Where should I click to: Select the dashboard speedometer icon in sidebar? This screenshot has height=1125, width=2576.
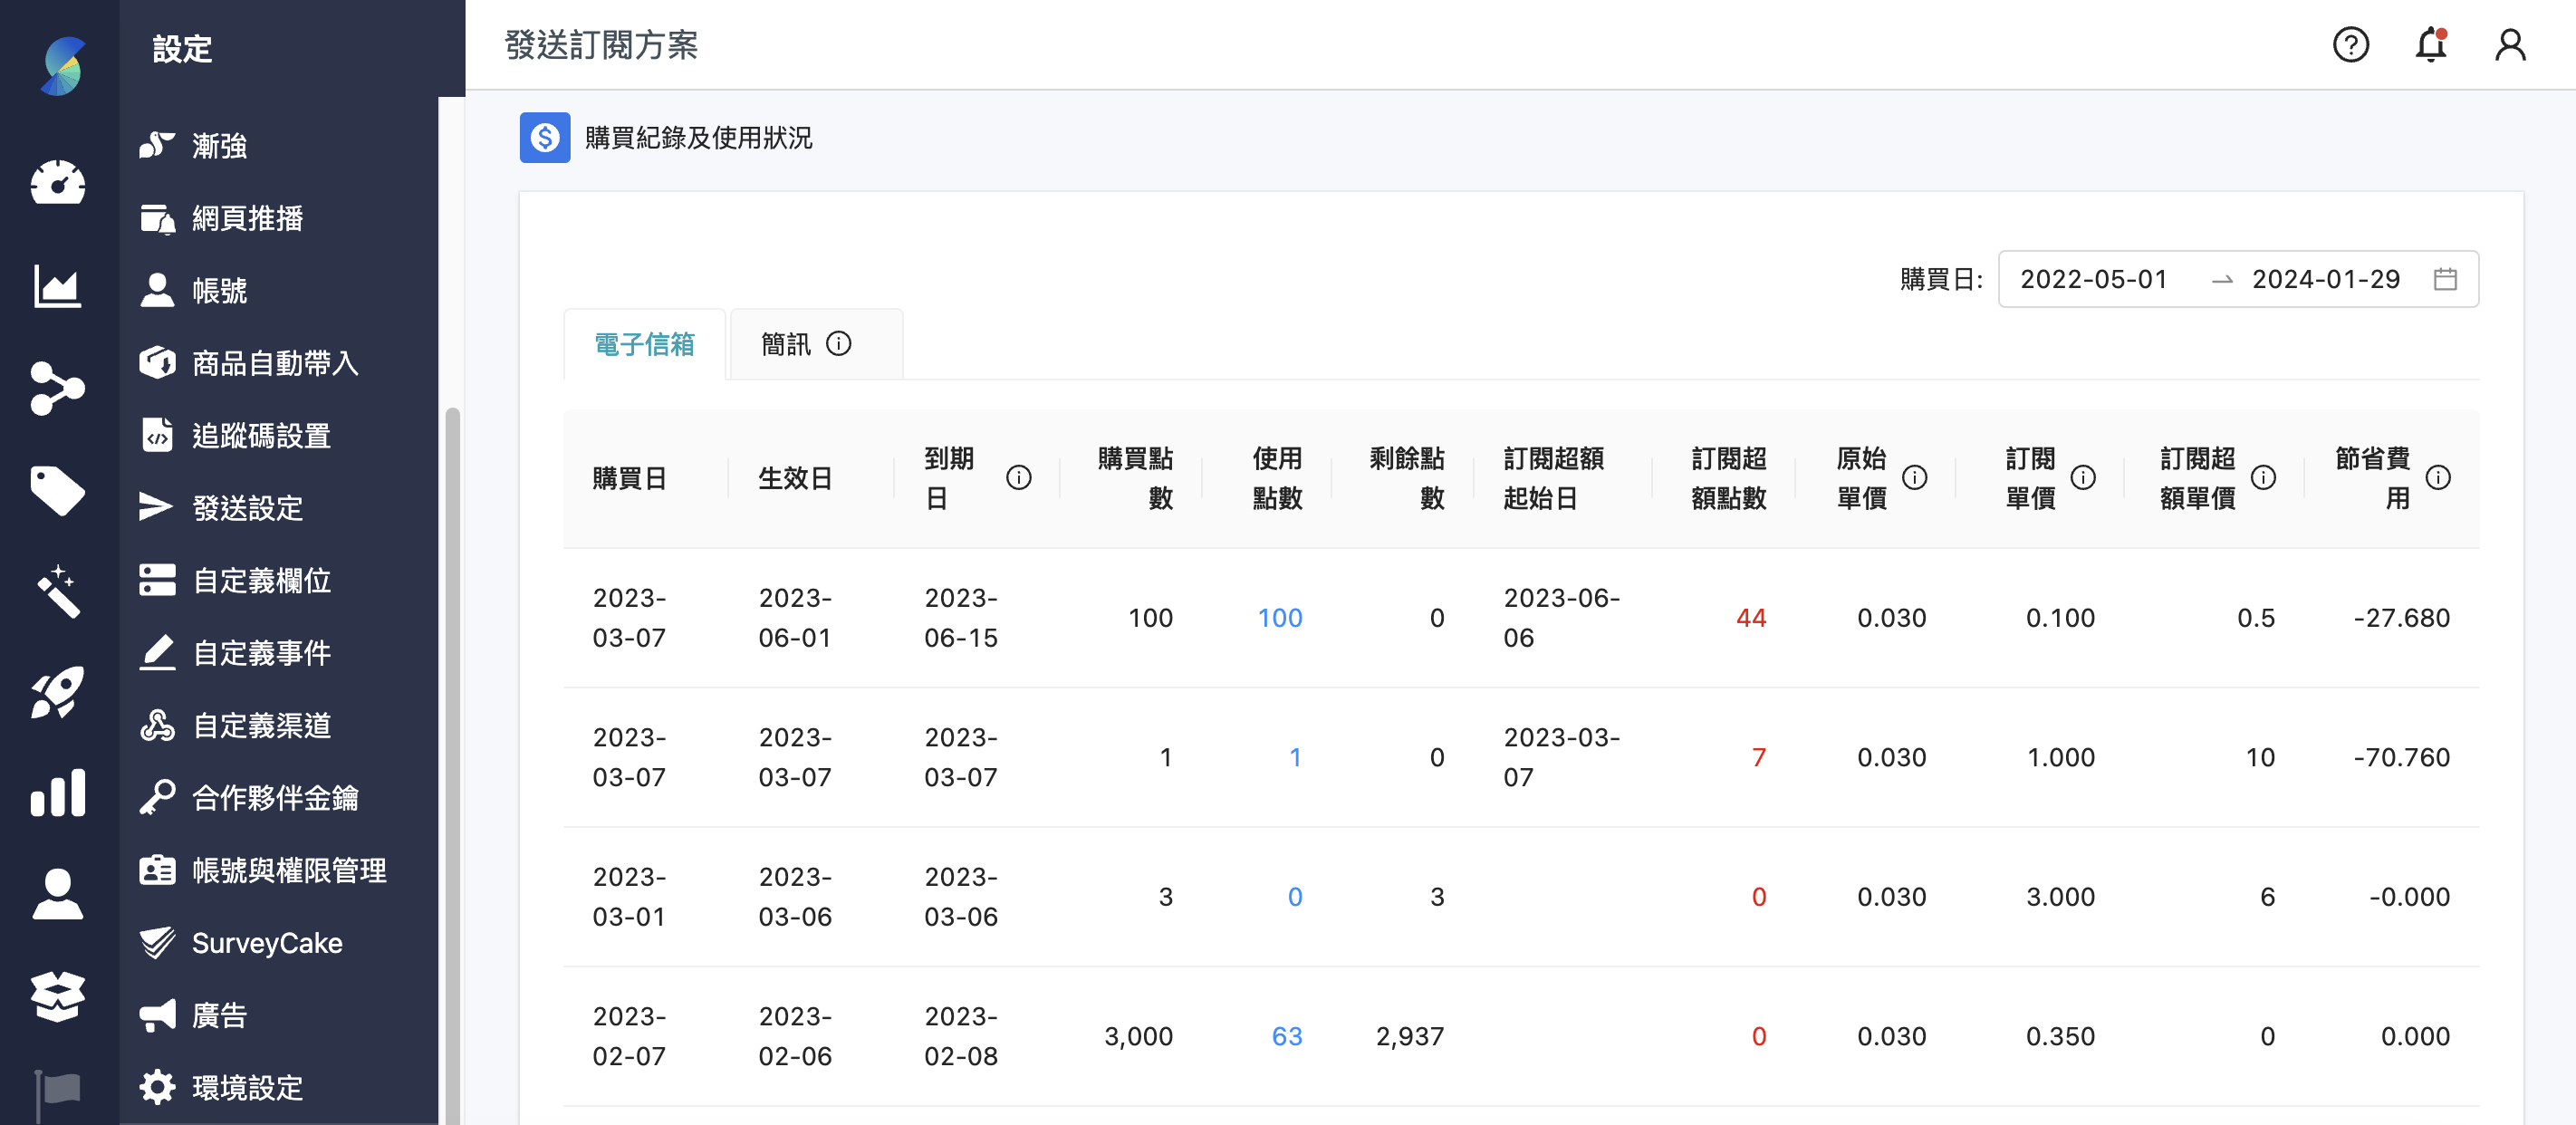coord(57,185)
